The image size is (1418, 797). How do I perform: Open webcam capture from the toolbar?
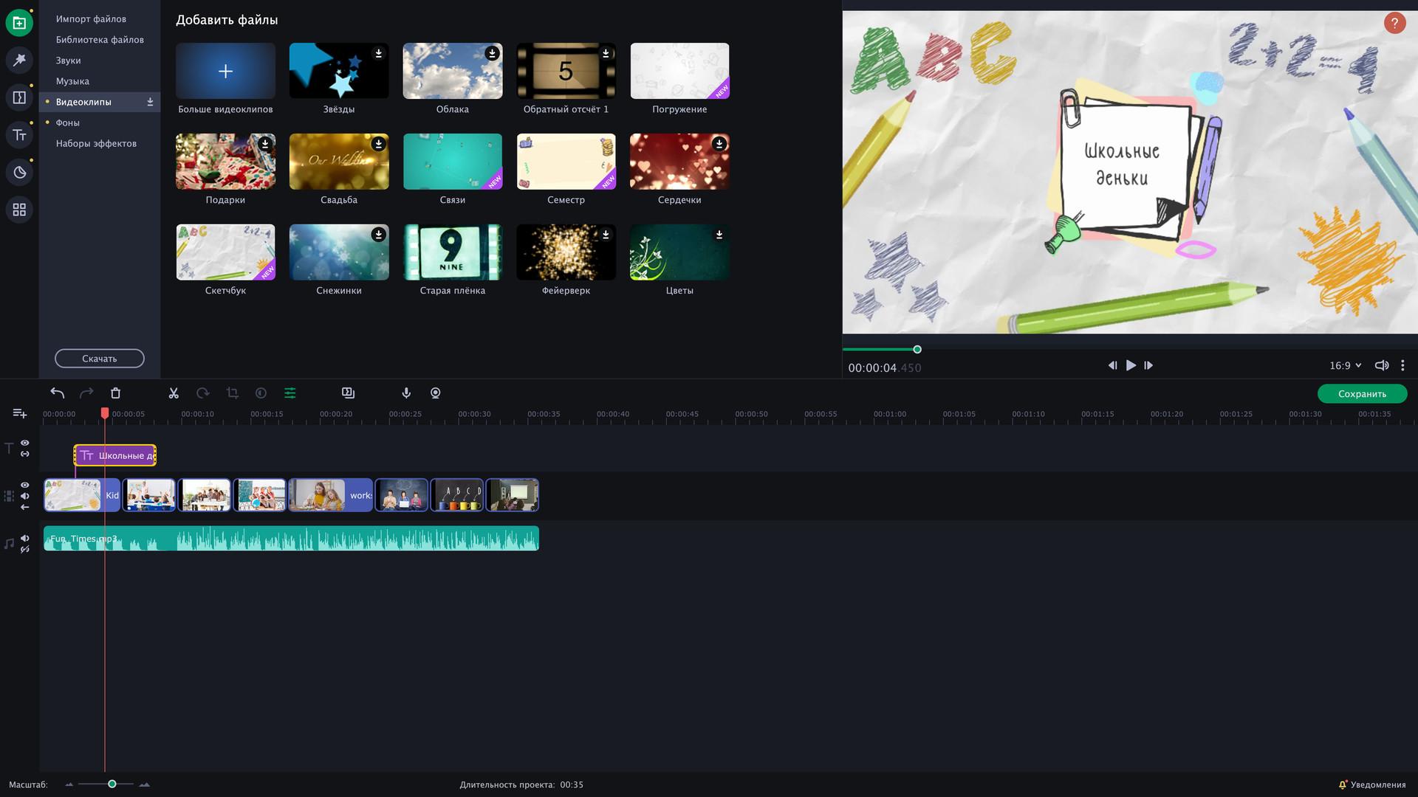click(x=435, y=393)
